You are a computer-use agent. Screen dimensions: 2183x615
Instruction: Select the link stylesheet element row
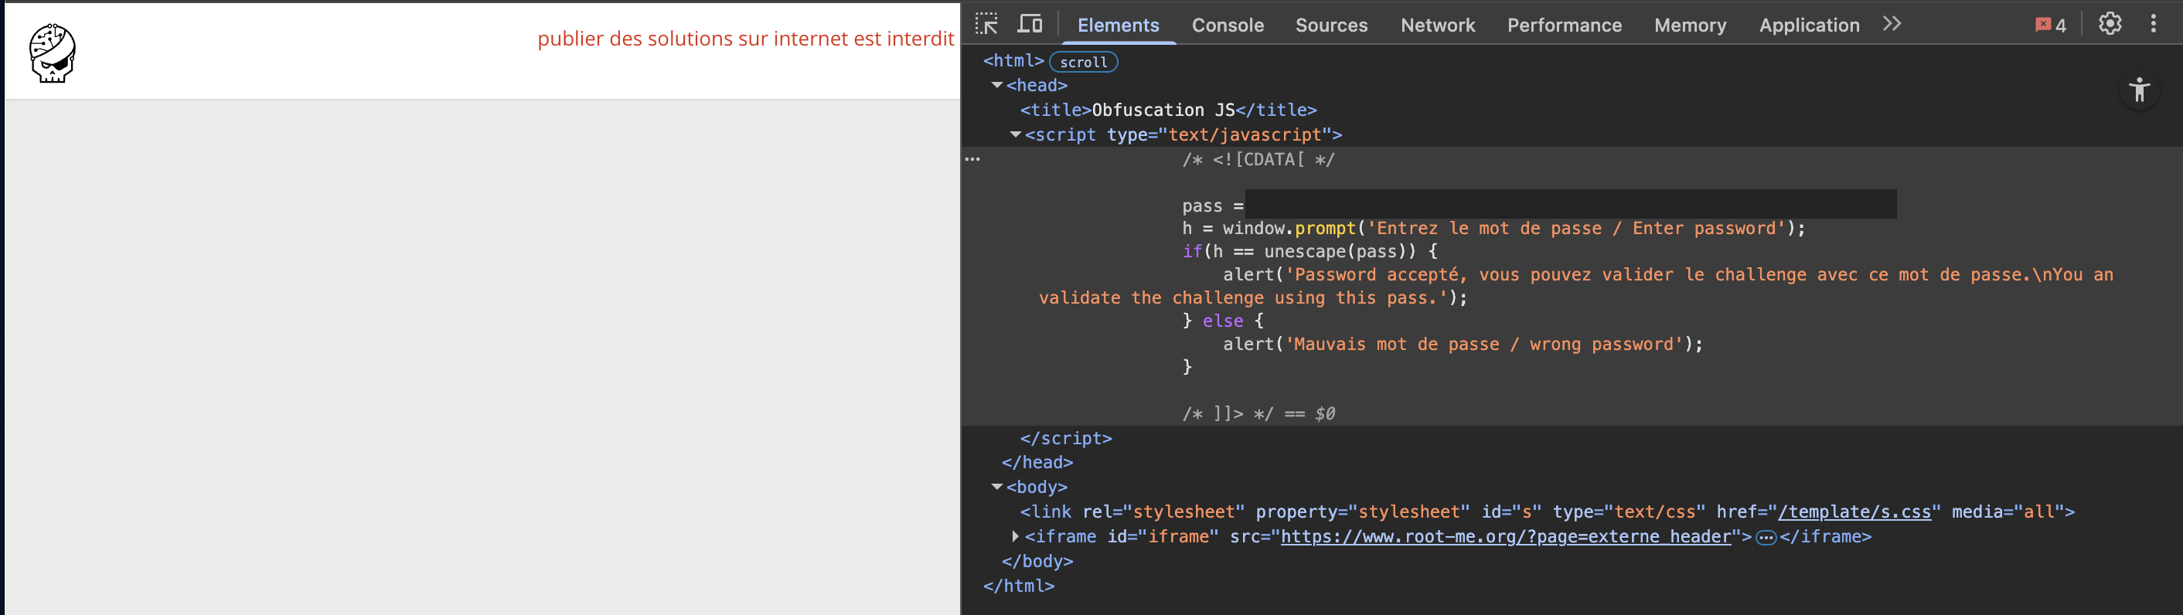(1547, 511)
